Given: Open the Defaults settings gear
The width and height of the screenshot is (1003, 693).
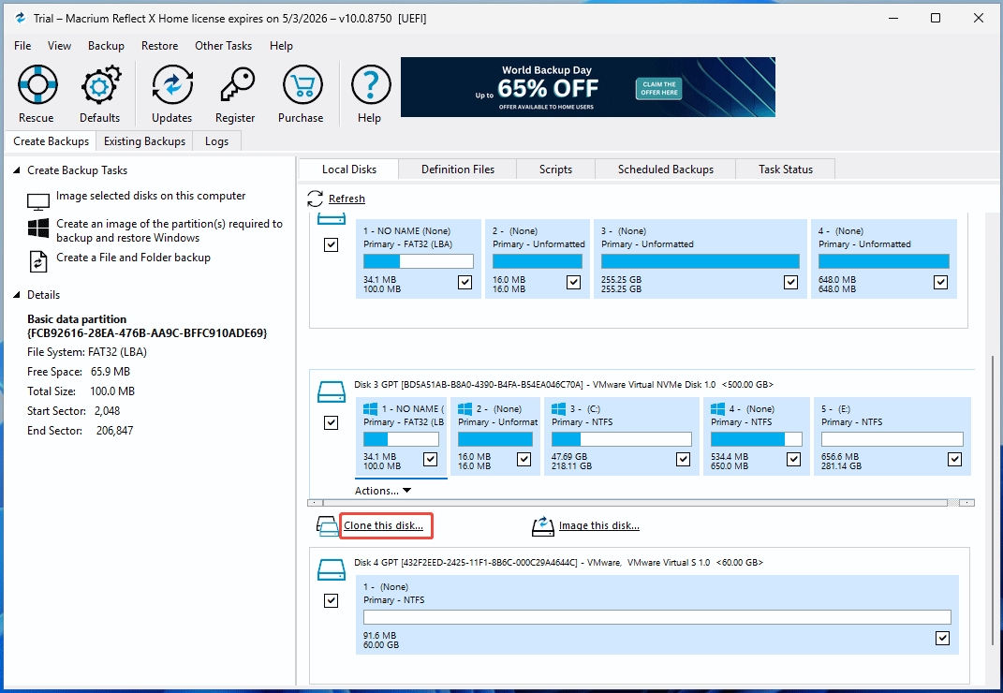Looking at the screenshot, I should tap(100, 84).
